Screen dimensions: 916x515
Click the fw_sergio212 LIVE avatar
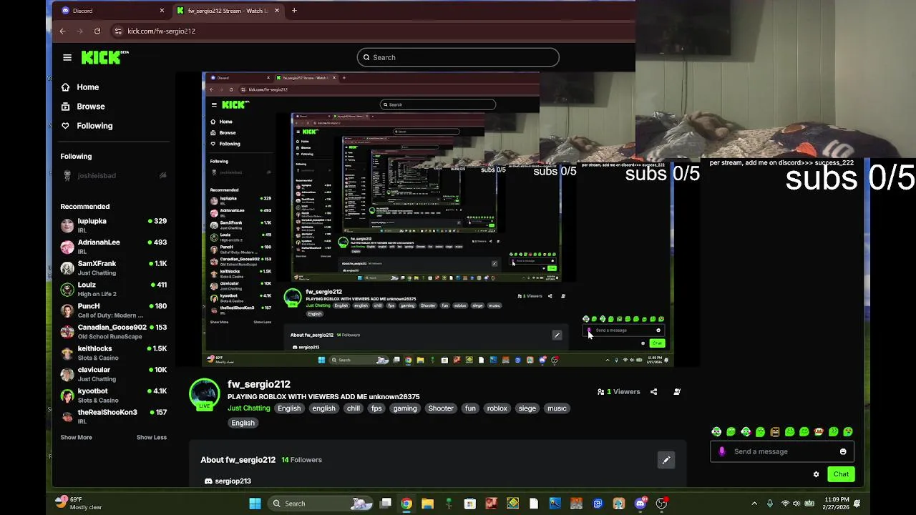[205, 394]
